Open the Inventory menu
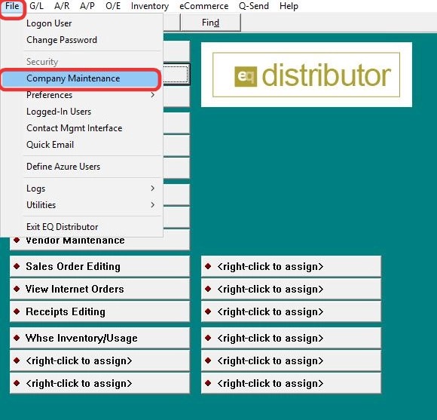Screen dimensions: 437x420 [x=150, y=6]
